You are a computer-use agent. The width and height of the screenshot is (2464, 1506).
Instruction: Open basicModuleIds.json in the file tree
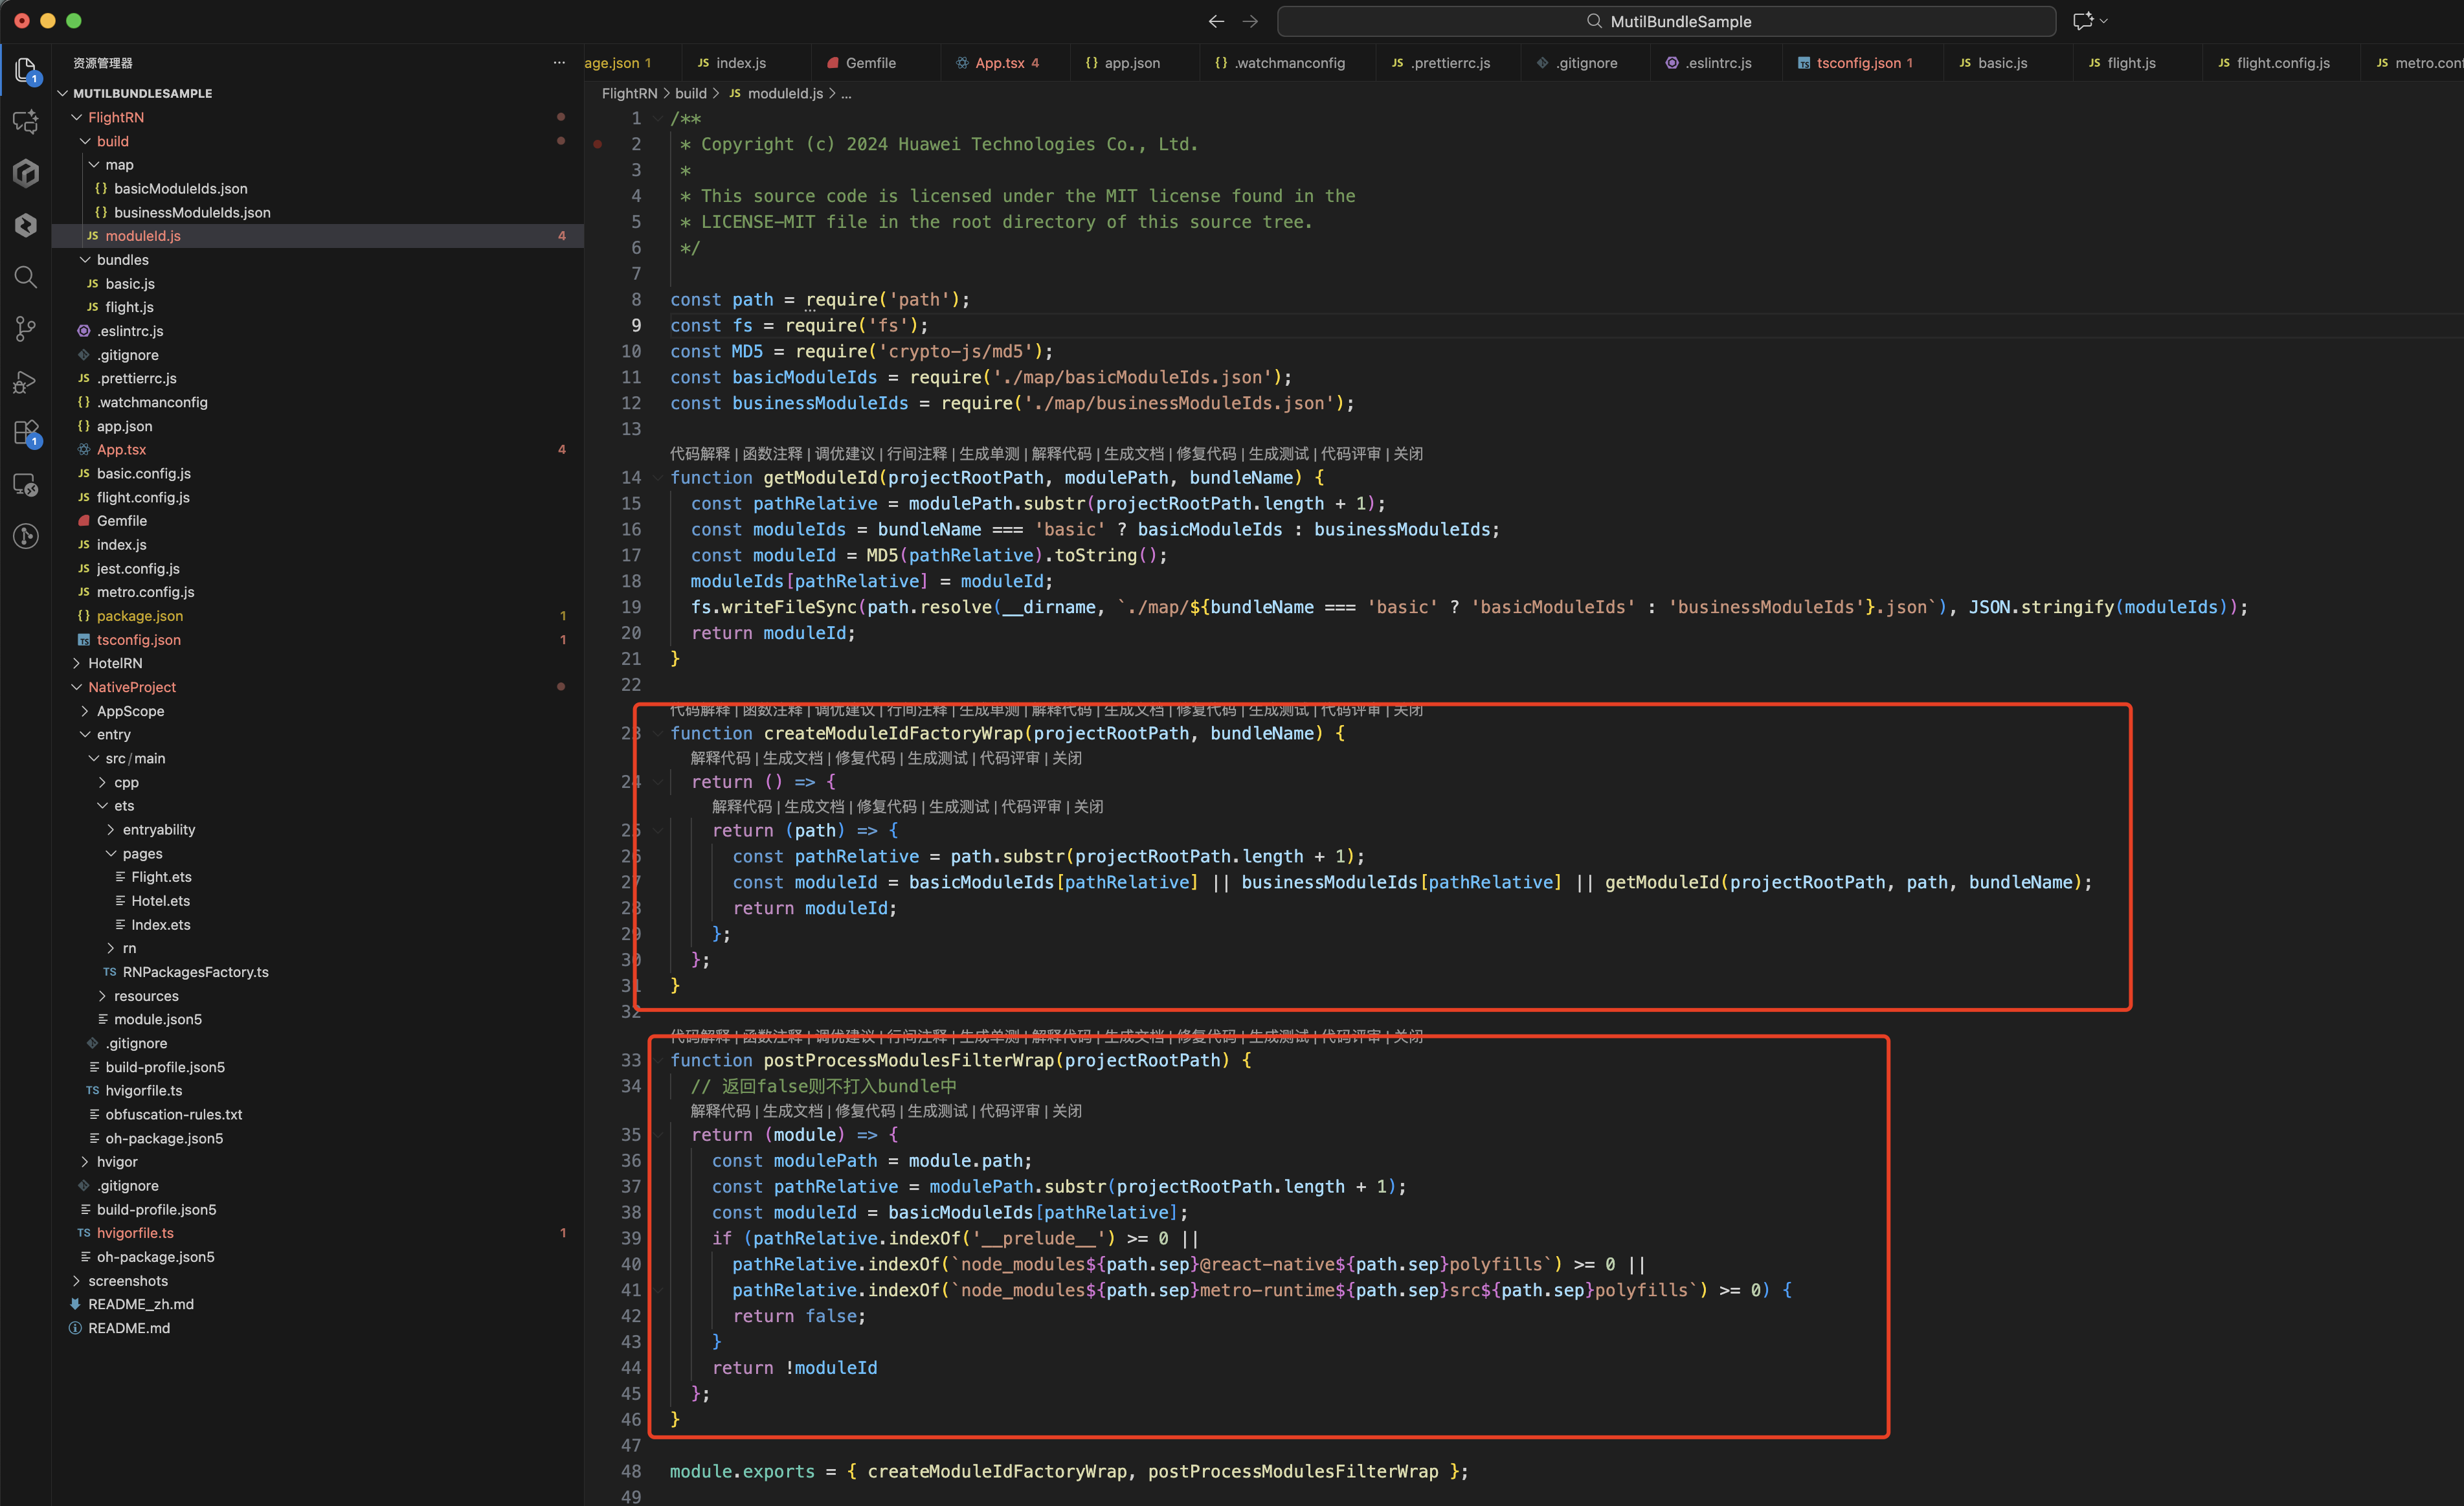180,188
